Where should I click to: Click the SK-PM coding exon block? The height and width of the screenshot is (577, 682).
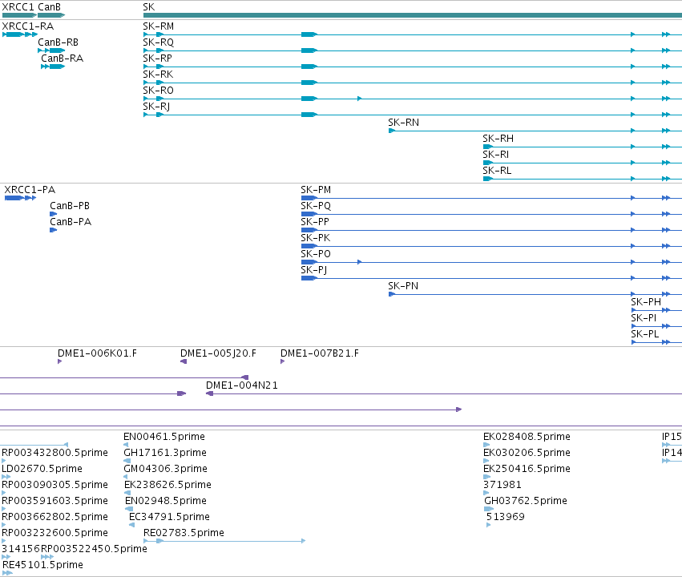point(309,198)
